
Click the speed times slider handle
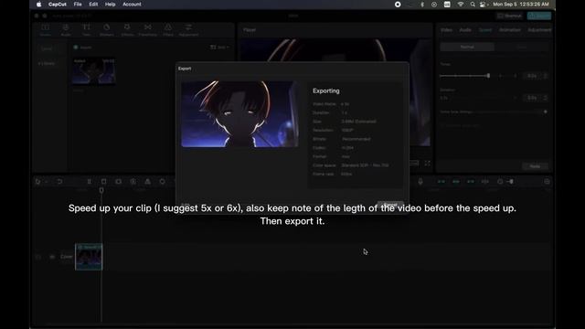(x=488, y=76)
